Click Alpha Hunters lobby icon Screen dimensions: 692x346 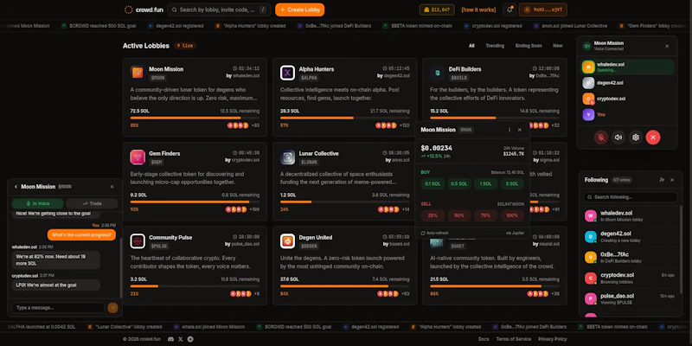pos(287,73)
